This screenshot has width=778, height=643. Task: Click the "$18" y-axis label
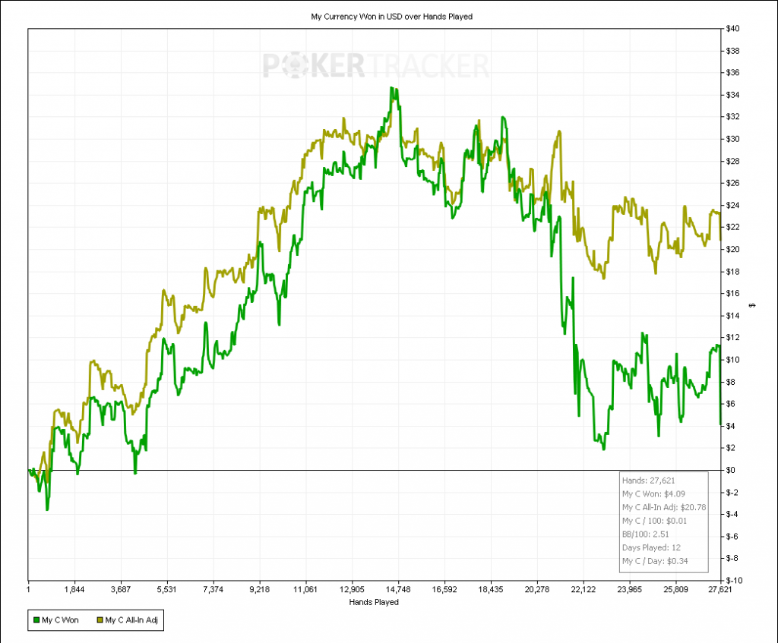pos(732,272)
